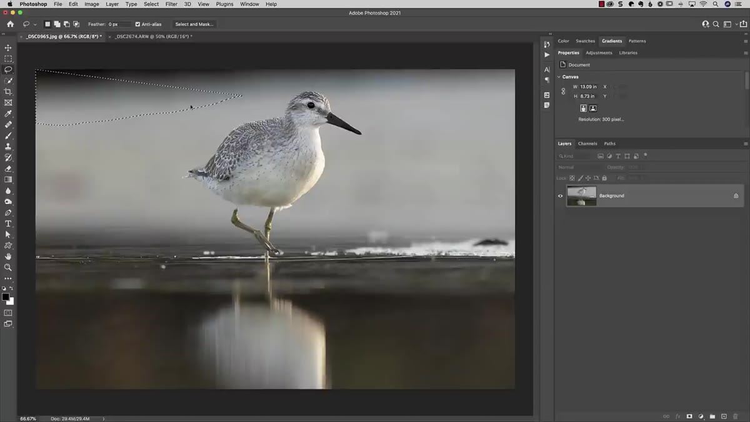The height and width of the screenshot is (422, 750).
Task: Select the History Brush tool
Action: [x=8, y=157]
